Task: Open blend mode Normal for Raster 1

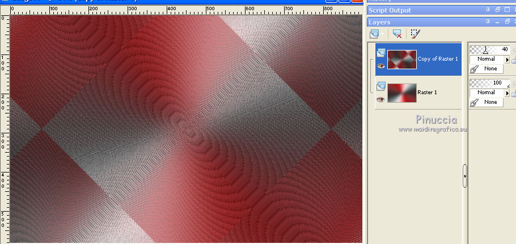Action: [487, 93]
